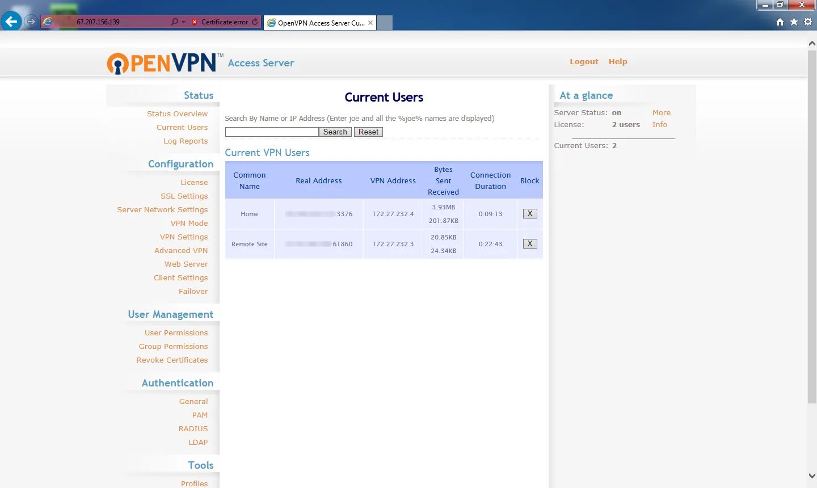Open VPN Settings page

(184, 237)
